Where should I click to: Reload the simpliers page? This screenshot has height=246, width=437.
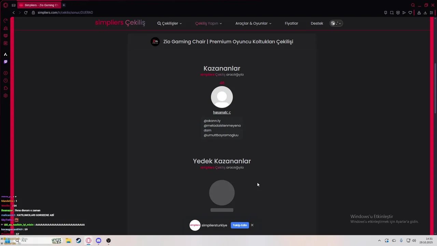tap(26, 13)
